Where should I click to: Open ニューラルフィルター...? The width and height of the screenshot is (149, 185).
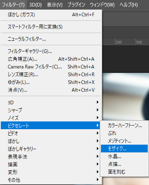click(51, 39)
